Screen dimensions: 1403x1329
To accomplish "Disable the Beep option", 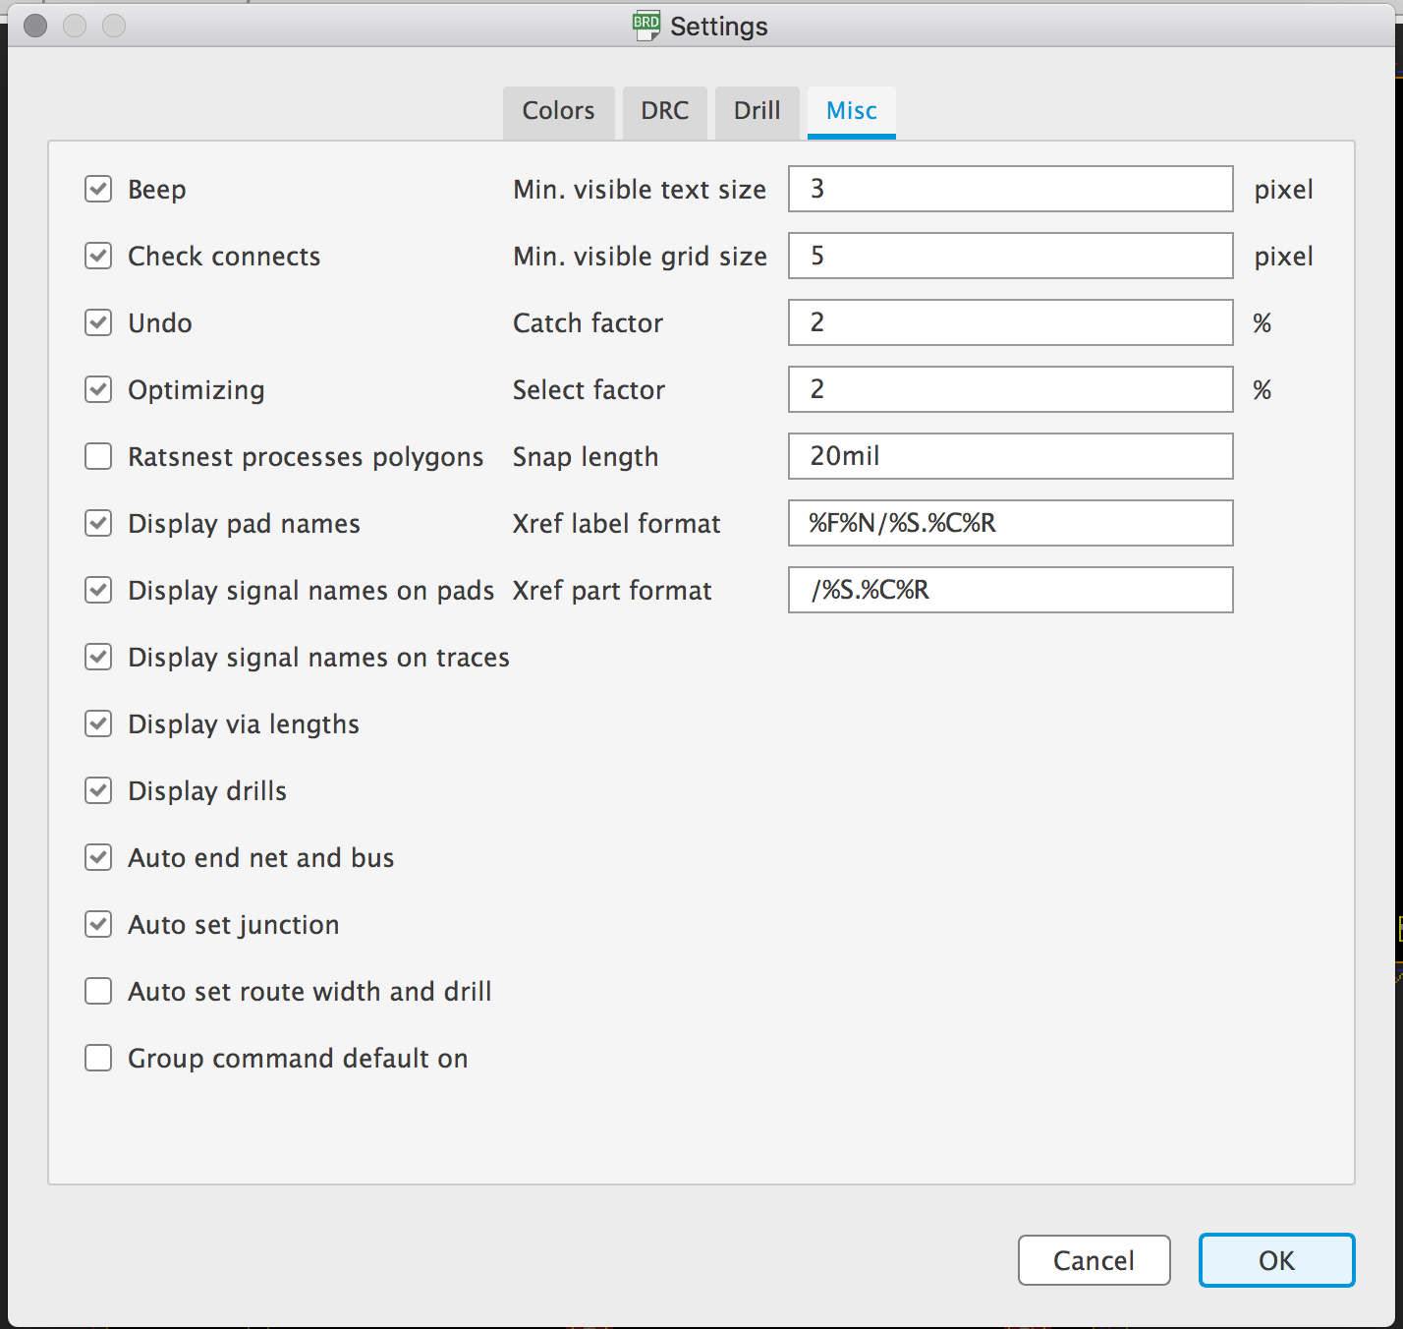I will click(97, 189).
